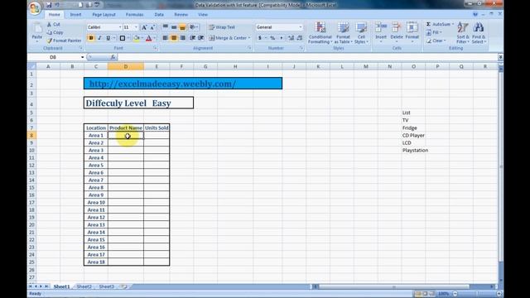The width and height of the screenshot is (530, 298).
Task: Toggle Center horizontal alignment
Action: (x=174, y=38)
